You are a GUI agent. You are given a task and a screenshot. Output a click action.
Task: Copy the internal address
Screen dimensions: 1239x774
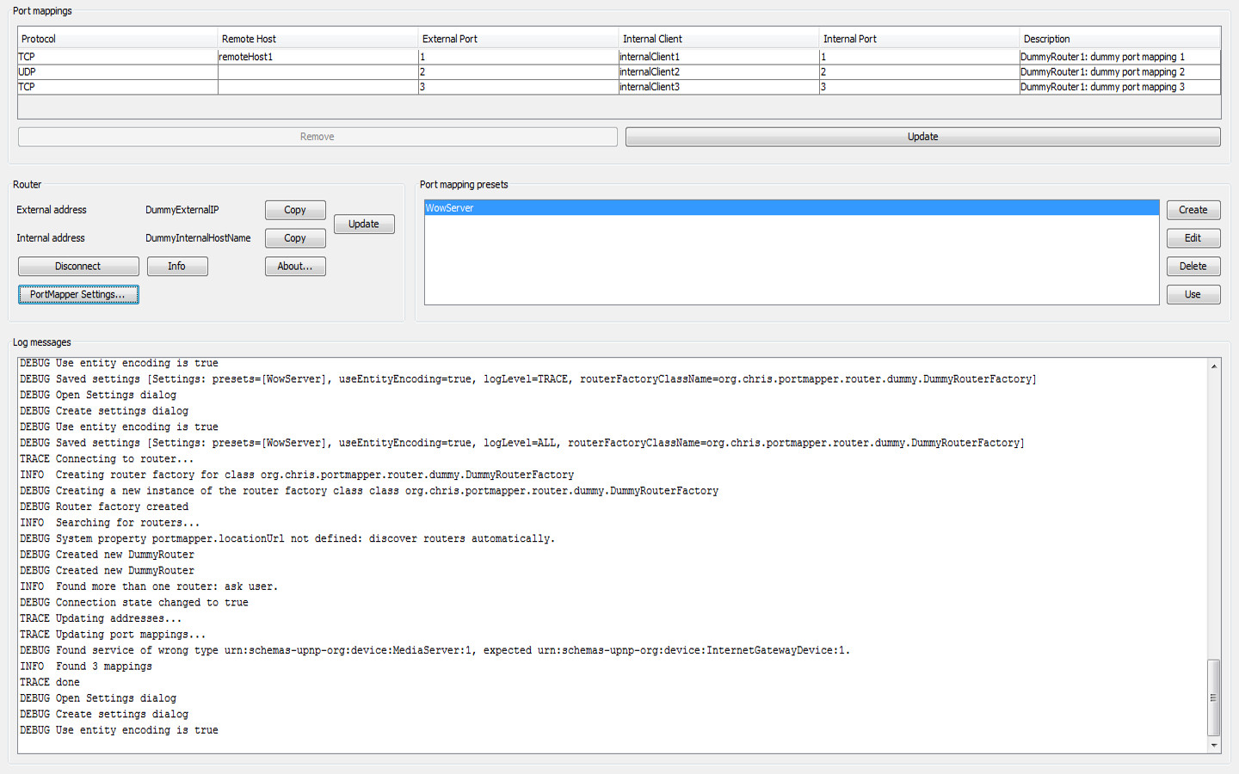[x=295, y=238]
